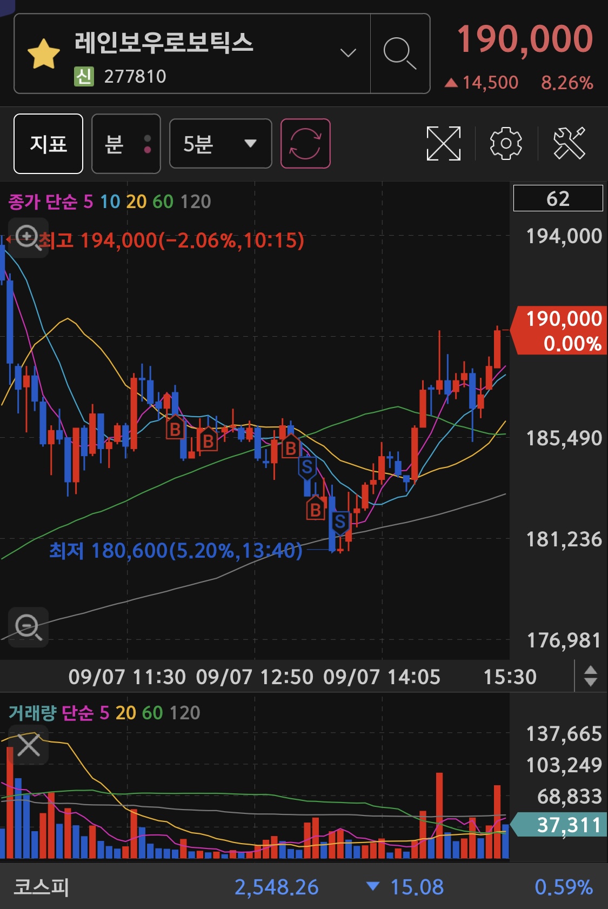Tap the stock name 레인보우로보틱스
The height and width of the screenshot is (909, 608).
tap(164, 42)
